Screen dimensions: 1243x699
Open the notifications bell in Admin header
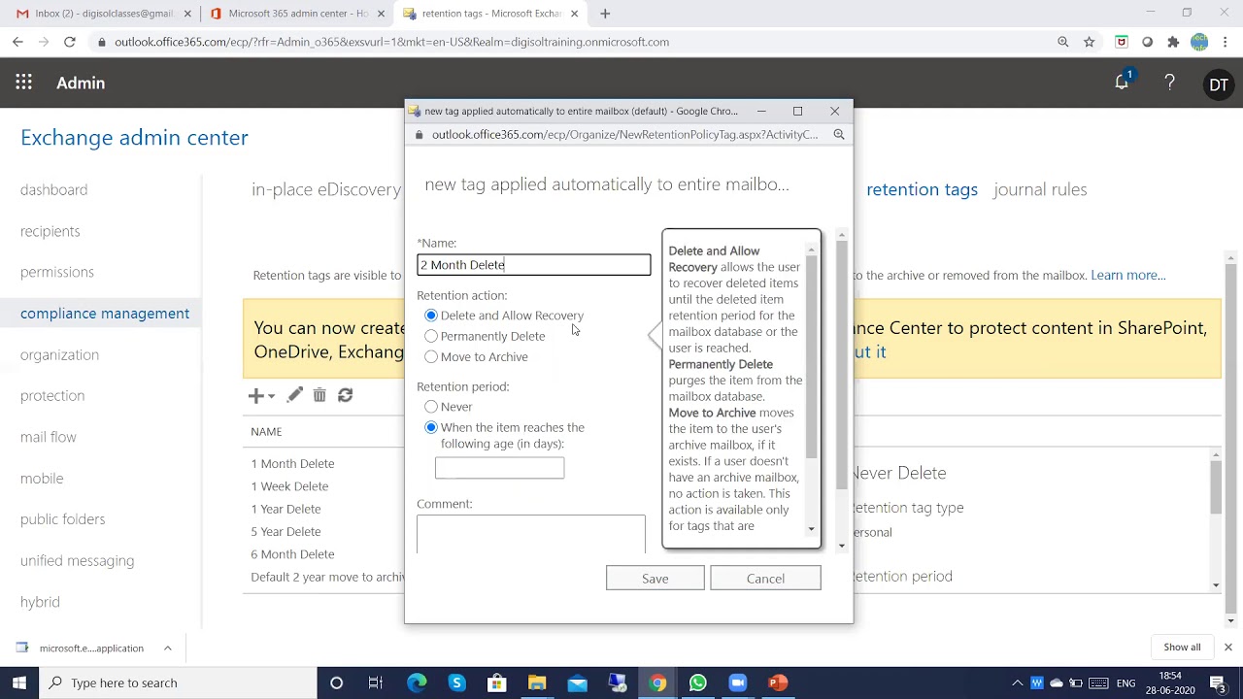click(x=1123, y=83)
